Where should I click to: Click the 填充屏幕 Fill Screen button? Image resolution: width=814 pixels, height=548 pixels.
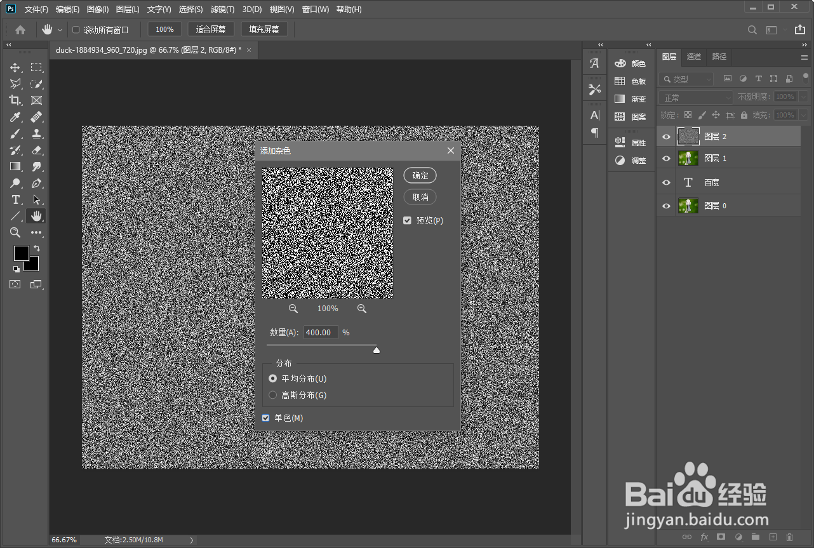click(x=264, y=29)
